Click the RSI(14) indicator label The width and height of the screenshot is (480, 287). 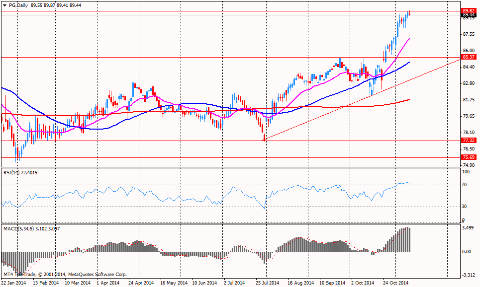(x=13, y=172)
